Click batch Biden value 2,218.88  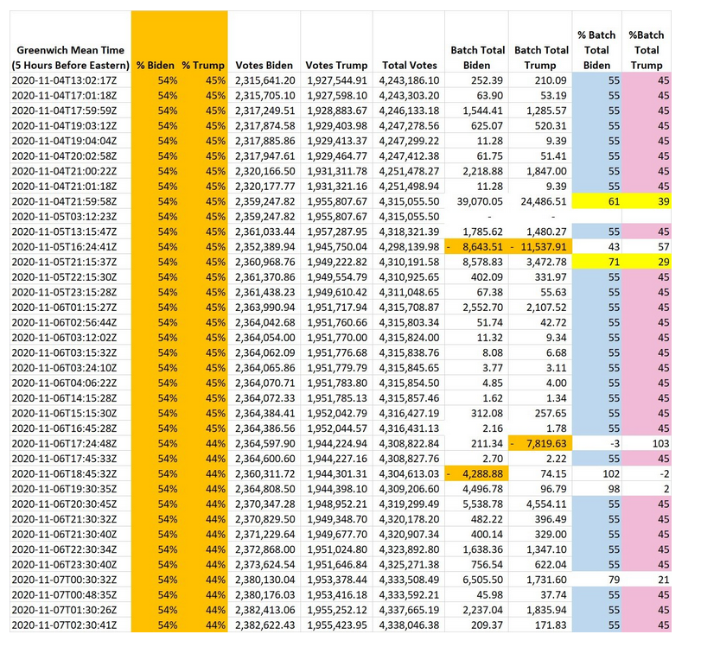(x=483, y=171)
